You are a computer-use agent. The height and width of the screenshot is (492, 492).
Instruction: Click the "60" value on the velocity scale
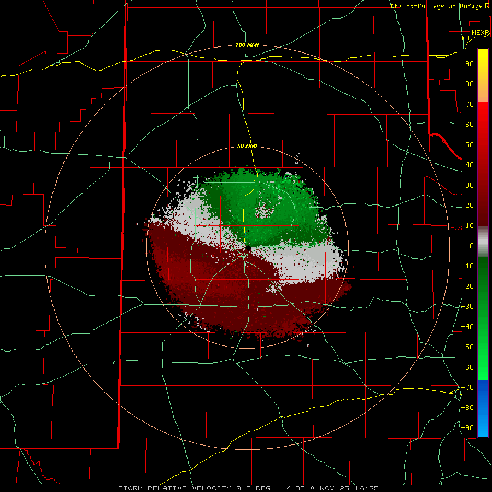pos(470,125)
